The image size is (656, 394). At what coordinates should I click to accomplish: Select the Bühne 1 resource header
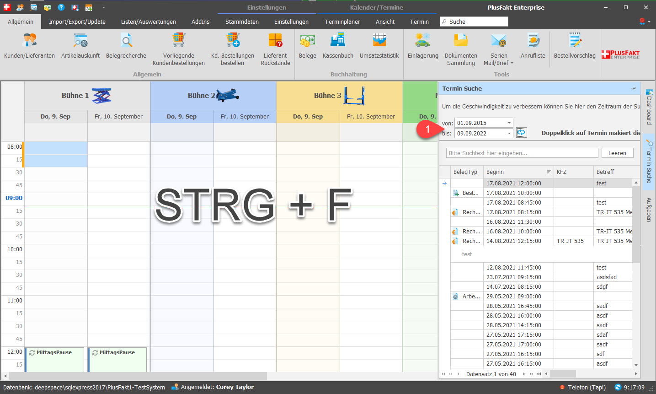[x=87, y=96]
